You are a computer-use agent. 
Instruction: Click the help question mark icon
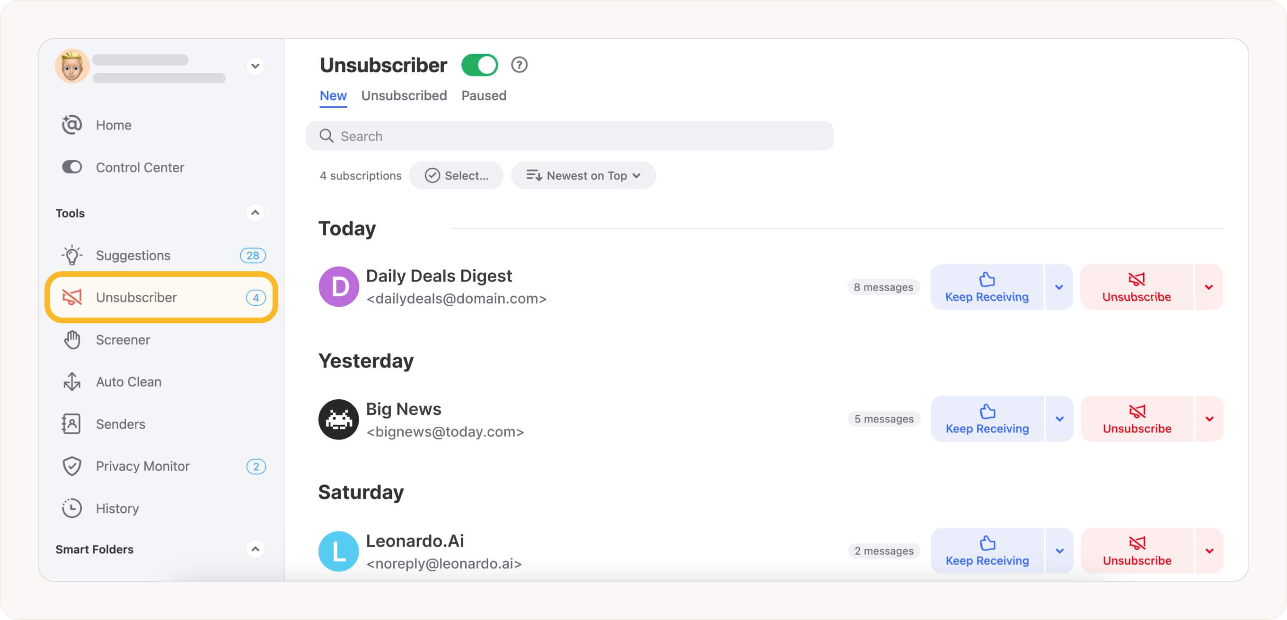click(519, 65)
